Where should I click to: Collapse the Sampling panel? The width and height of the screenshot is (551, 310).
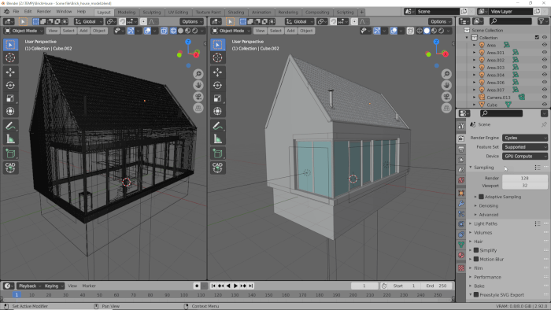point(483,168)
